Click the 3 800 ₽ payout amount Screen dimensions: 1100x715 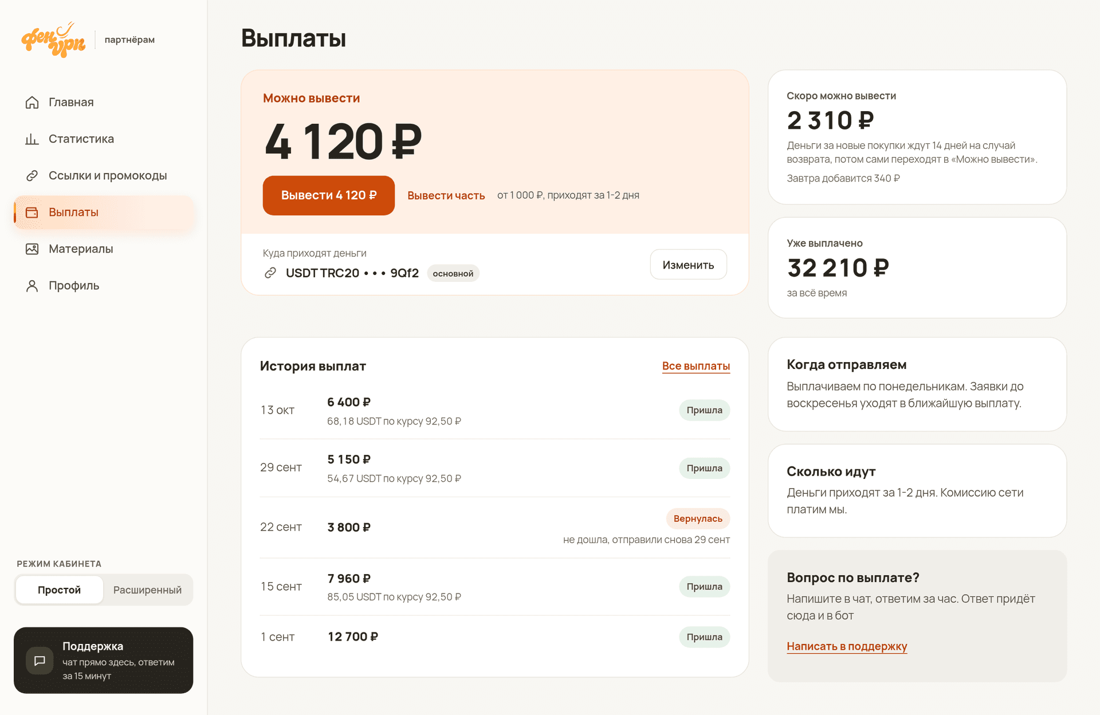(x=349, y=527)
